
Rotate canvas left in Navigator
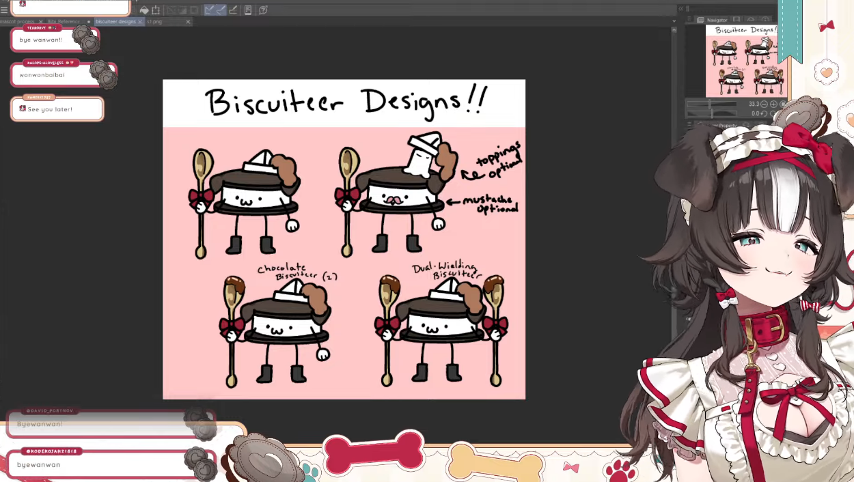click(x=764, y=113)
